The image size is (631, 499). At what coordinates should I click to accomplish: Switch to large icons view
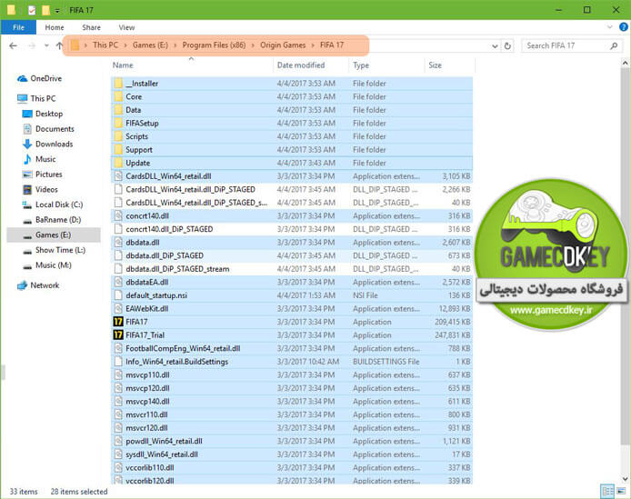(x=622, y=491)
